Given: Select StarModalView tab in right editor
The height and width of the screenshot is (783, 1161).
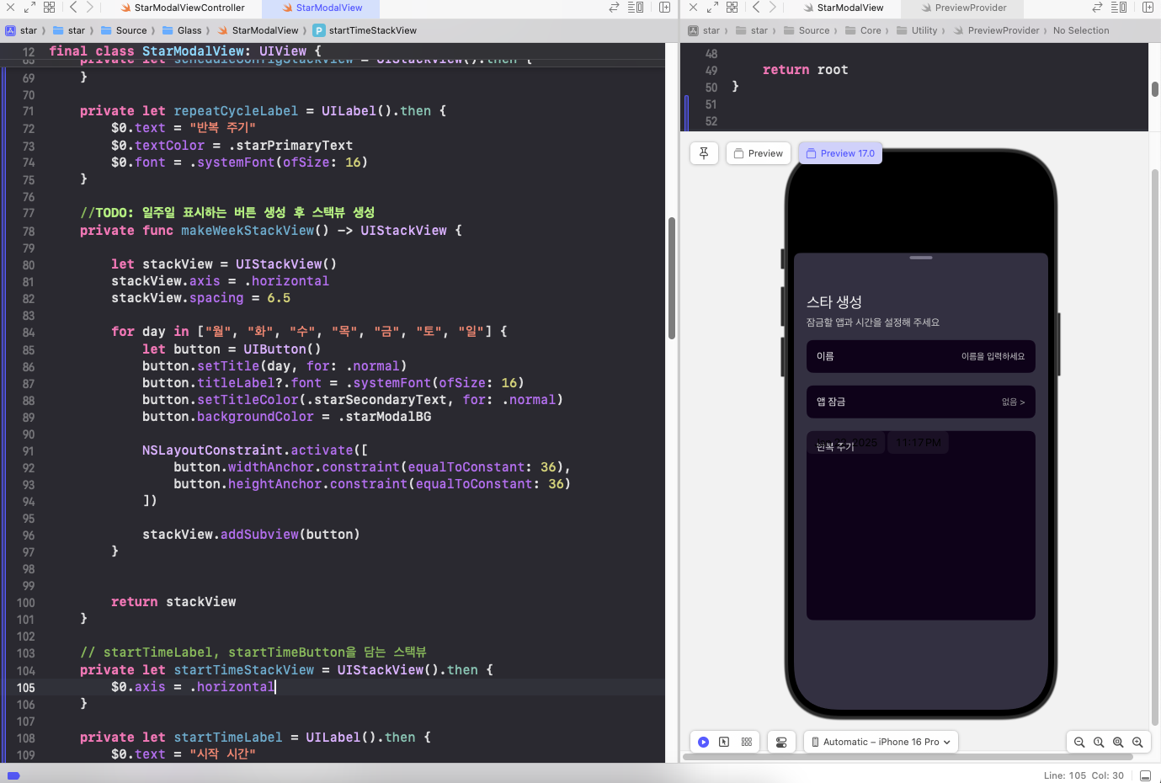Looking at the screenshot, I should click(843, 8).
